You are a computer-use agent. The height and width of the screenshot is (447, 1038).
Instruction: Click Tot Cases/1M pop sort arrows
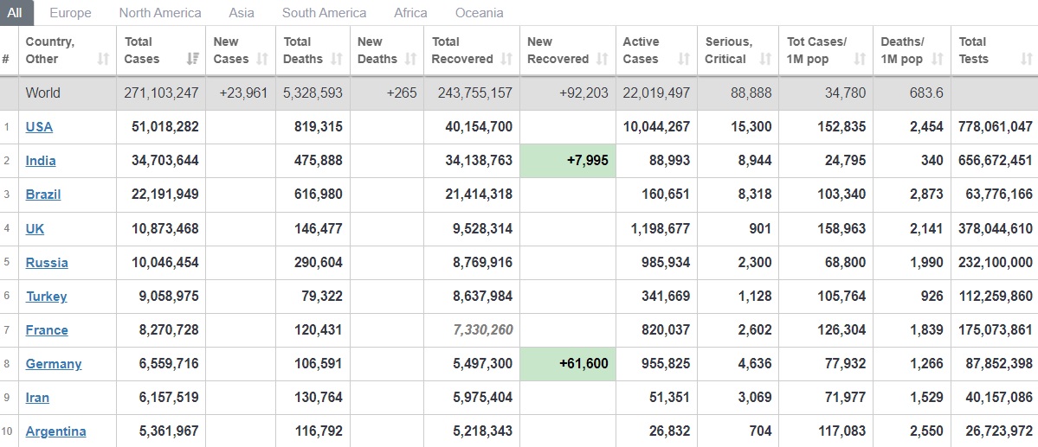pyautogui.click(x=860, y=60)
